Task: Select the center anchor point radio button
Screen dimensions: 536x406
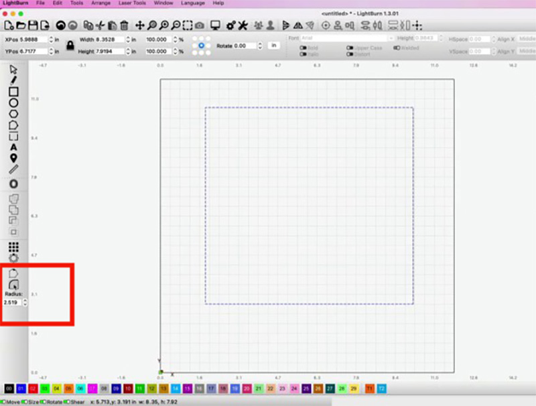Action: tap(202, 46)
